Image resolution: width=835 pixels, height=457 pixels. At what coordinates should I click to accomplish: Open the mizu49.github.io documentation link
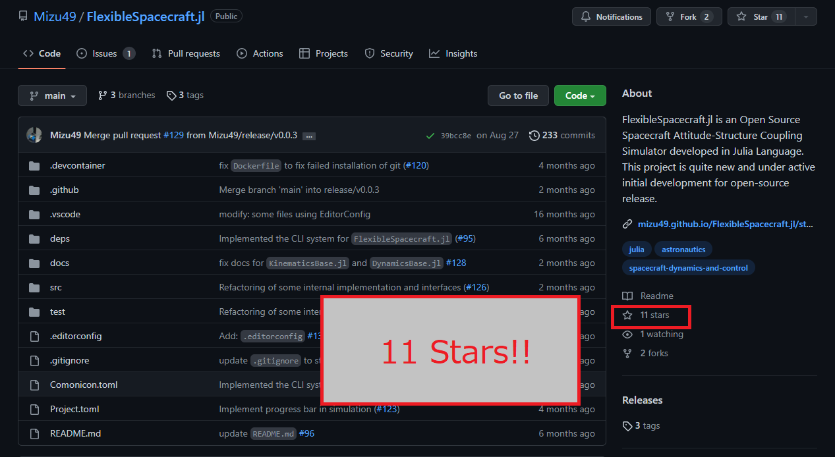tap(725, 224)
